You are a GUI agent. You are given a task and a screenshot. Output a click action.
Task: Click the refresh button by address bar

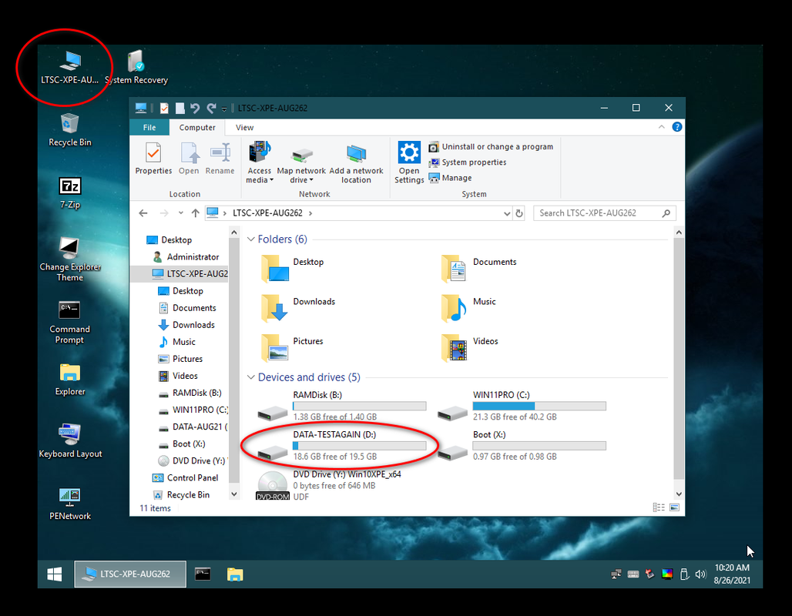coord(518,213)
